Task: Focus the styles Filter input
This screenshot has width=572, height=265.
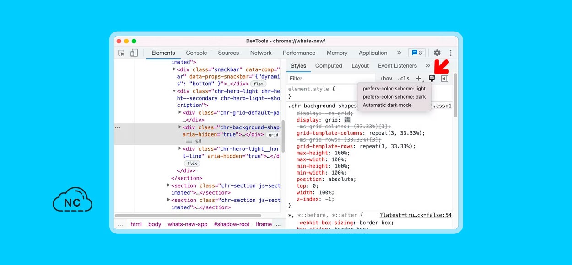Action: click(331, 79)
